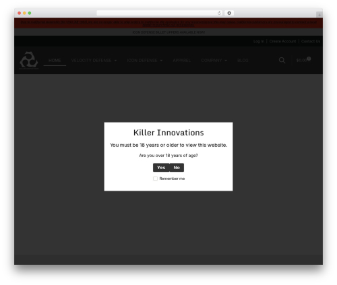The width and height of the screenshot is (337, 285).
Task: Close the browser window with red button
Action: click(x=20, y=13)
